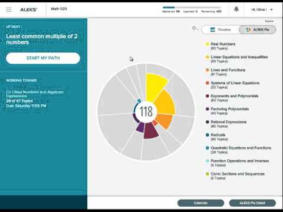
Task: Click the Up Next heading
Action: pyautogui.click(x=14, y=26)
